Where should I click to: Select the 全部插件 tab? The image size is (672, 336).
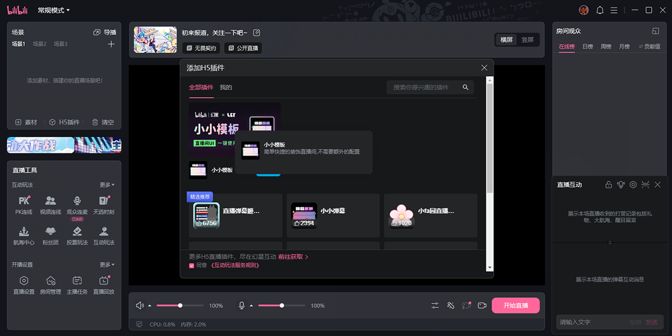pyautogui.click(x=201, y=87)
